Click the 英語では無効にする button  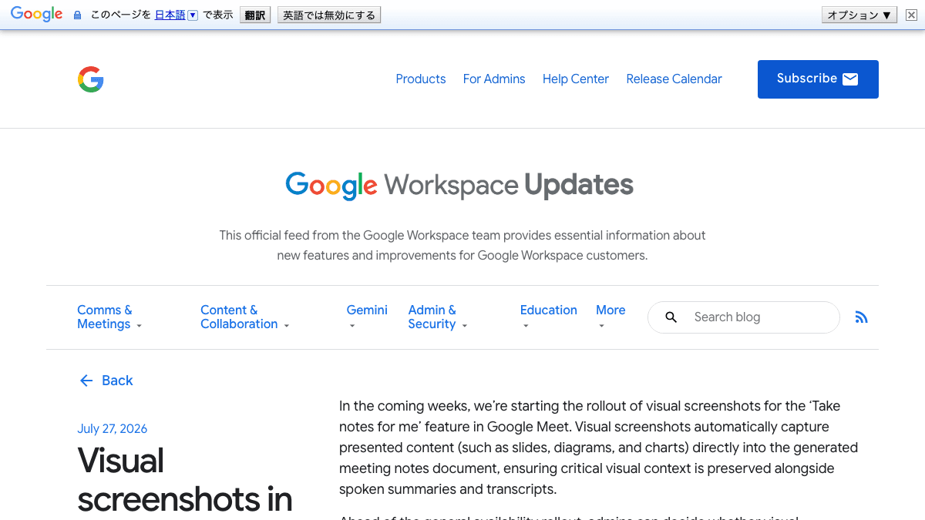click(329, 15)
